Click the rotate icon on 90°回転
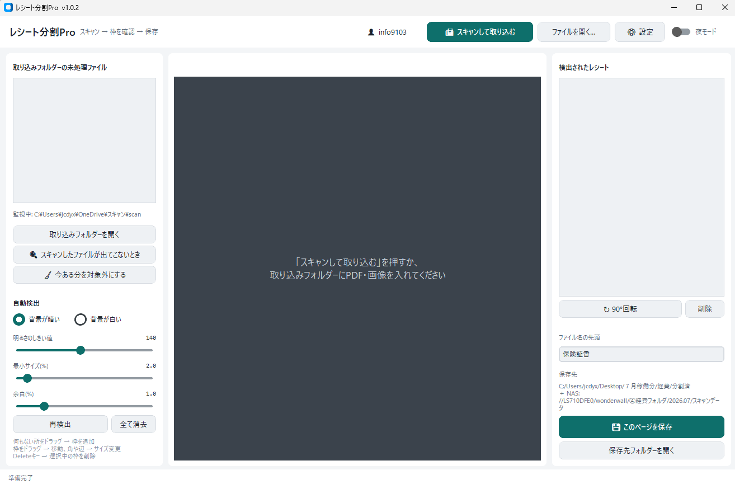The width and height of the screenshot is (735, 484). pos(606,309)
